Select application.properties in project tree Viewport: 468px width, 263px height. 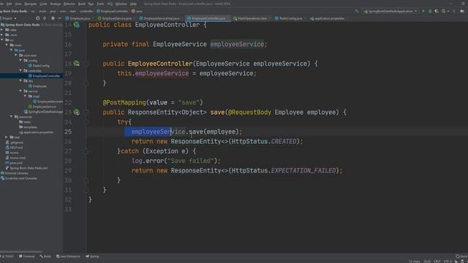(38, 132)
